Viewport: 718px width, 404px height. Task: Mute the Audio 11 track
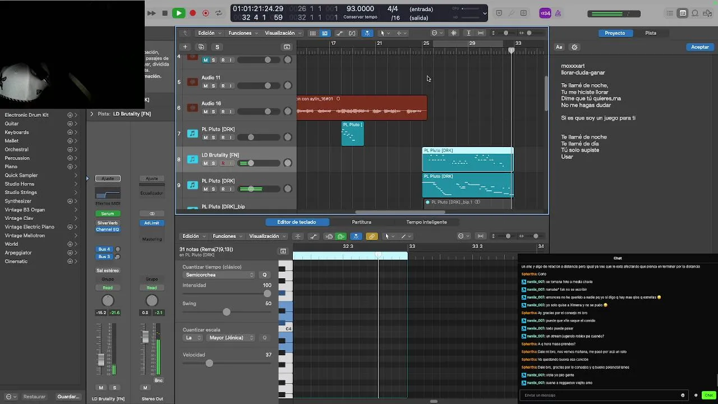[x=205, y=86]
